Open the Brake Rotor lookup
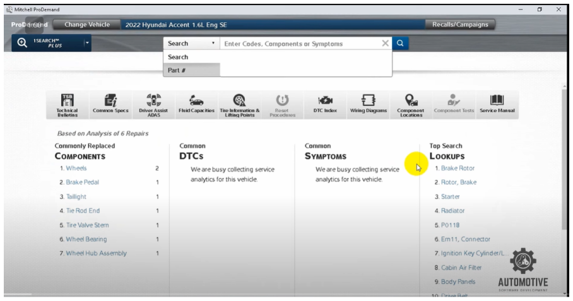The height and width of the screenshot is (301, 573). coord(458,168)
